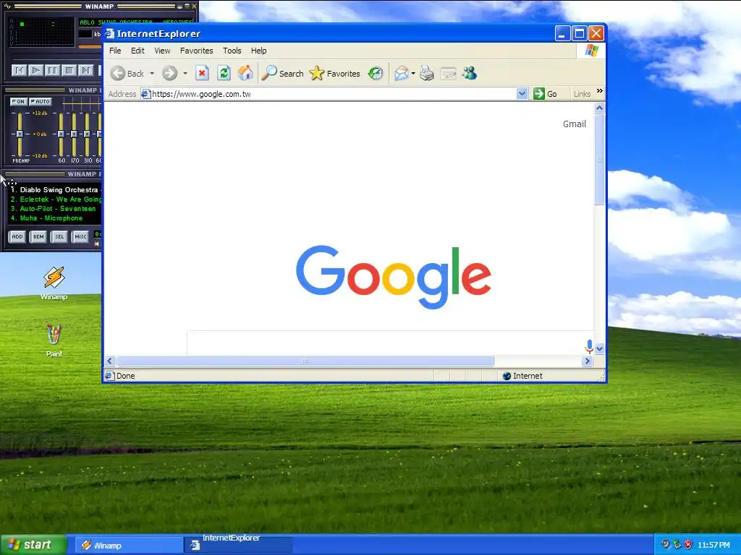Open the Winamp desktop shortcut

[x=54, y=283]
